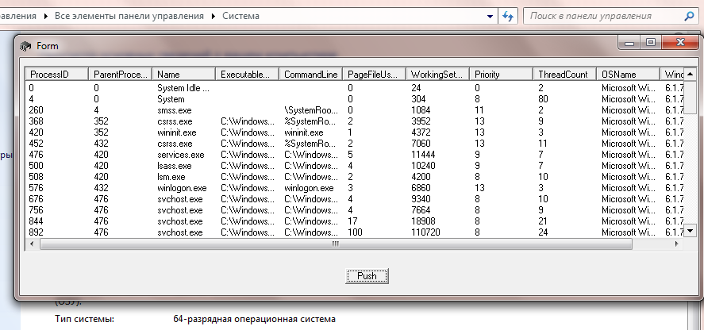The height and width of the screenshot is (330, 704).
Task: Select the smss.exe process row
Action: click(x=175, y=109)
